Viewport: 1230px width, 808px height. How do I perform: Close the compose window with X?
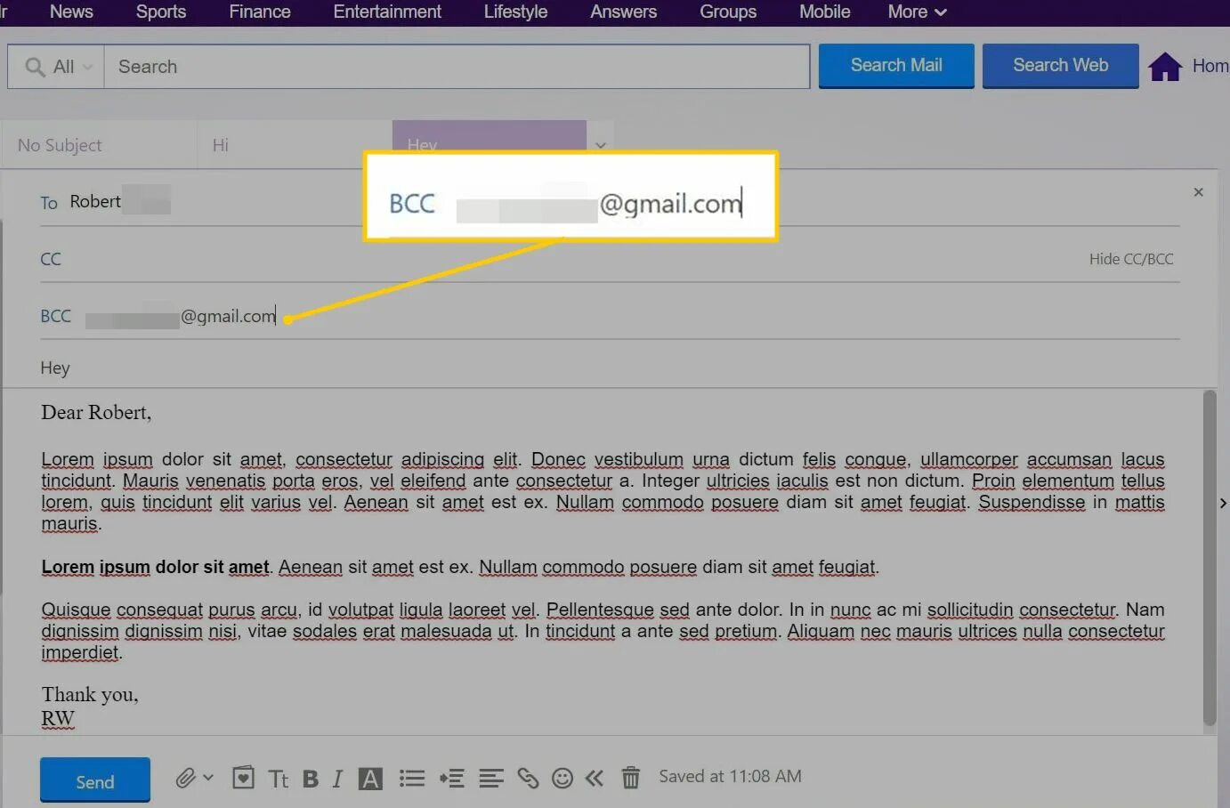[1199, 192]
